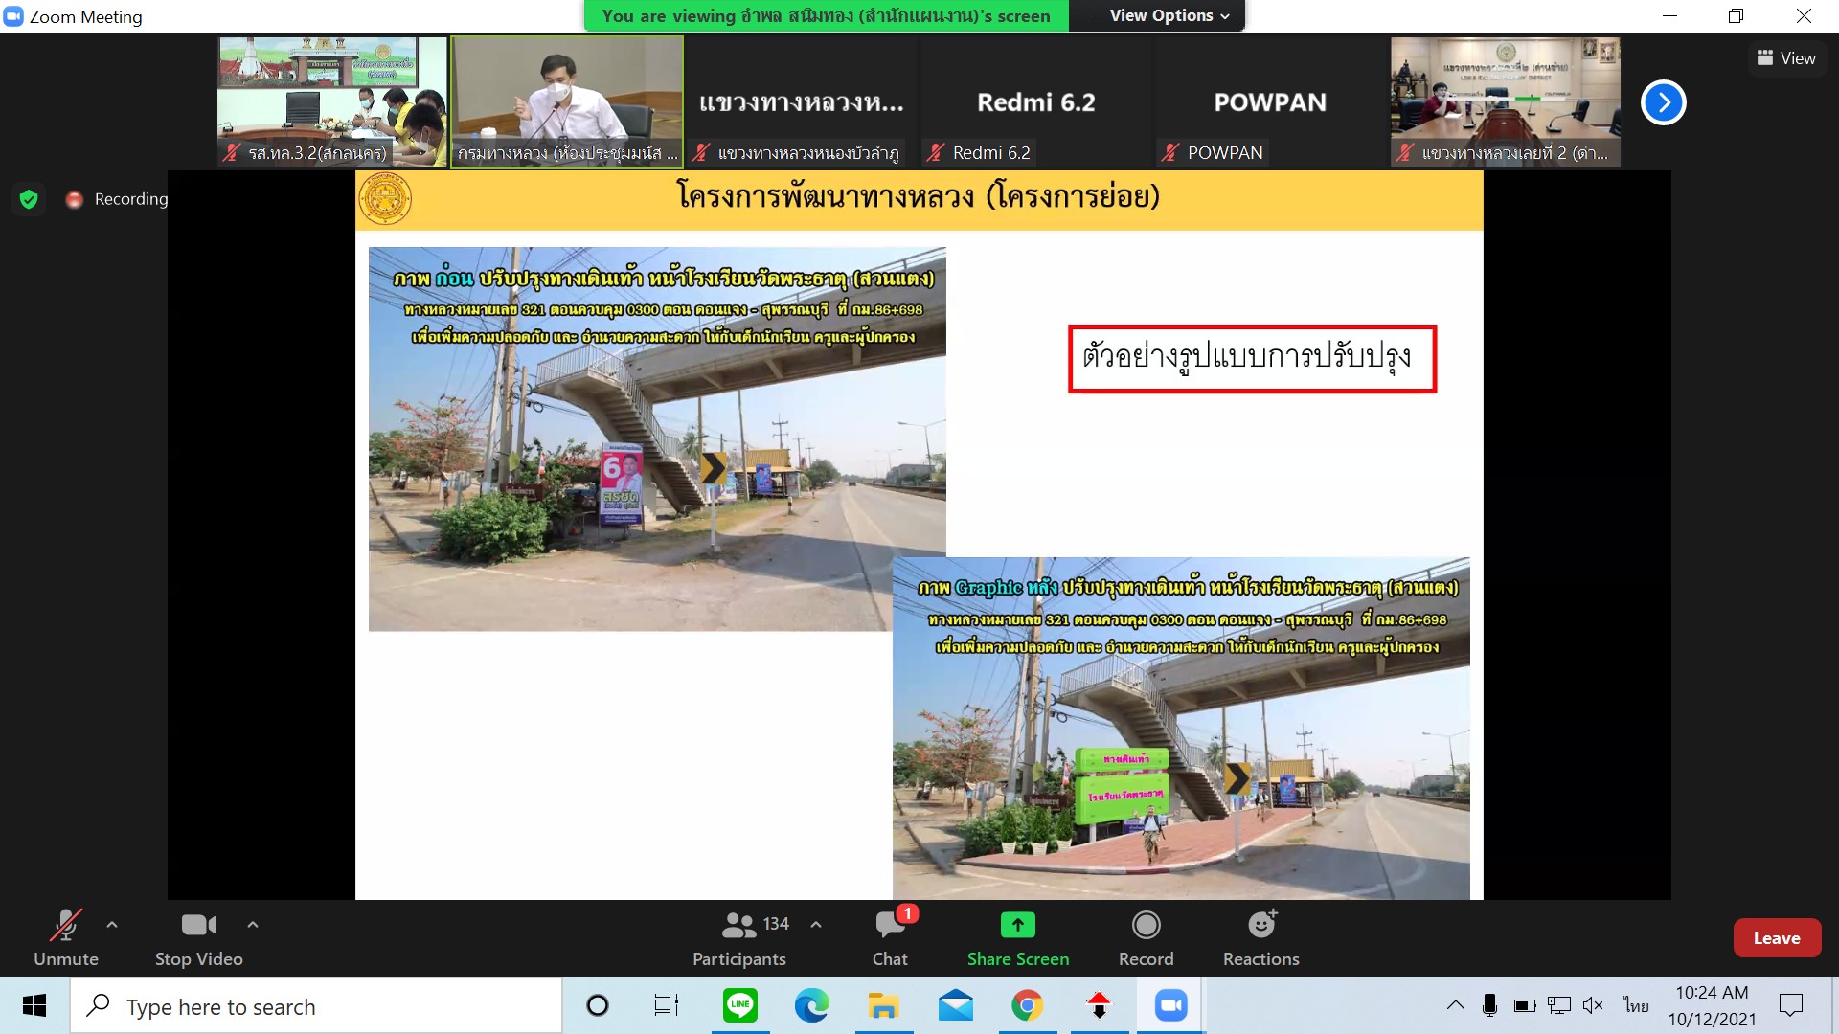Click the View layout button
Viewport: 1839px width, 1034px height.
(x=1786, y=58)
